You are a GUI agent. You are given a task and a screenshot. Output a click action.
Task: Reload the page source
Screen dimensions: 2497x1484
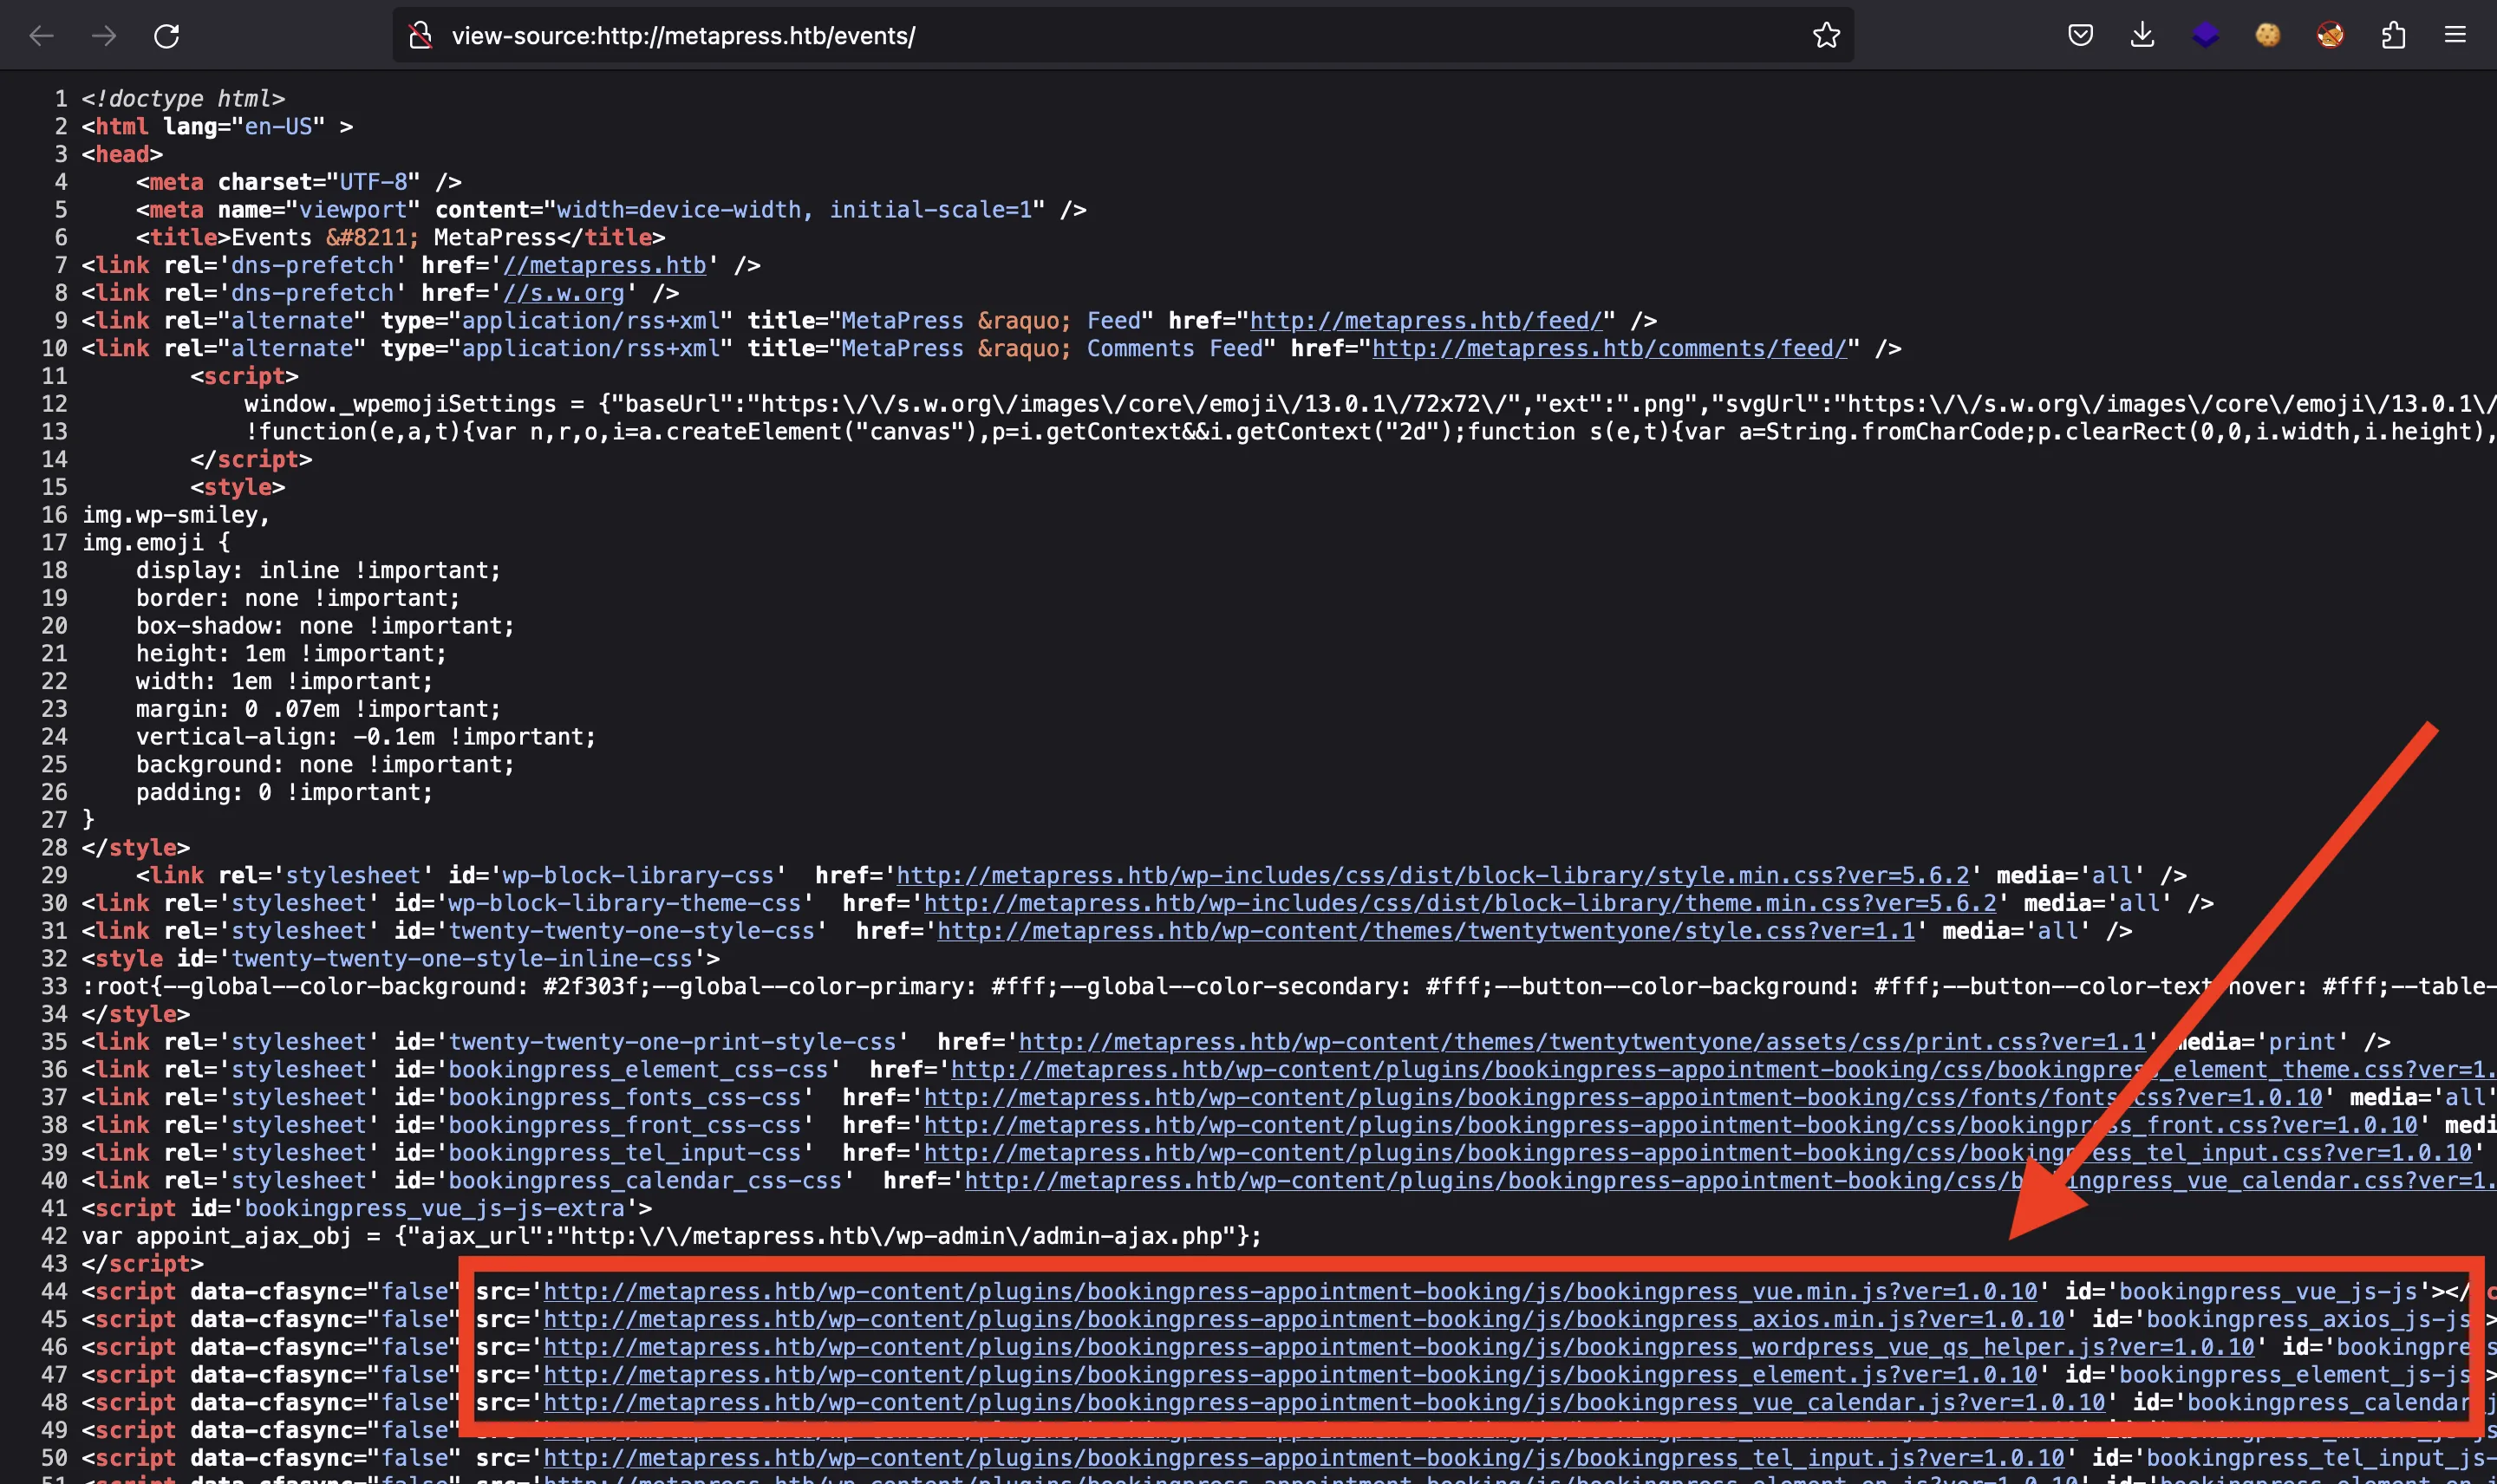pyautogui.click(x=167, y=36)
